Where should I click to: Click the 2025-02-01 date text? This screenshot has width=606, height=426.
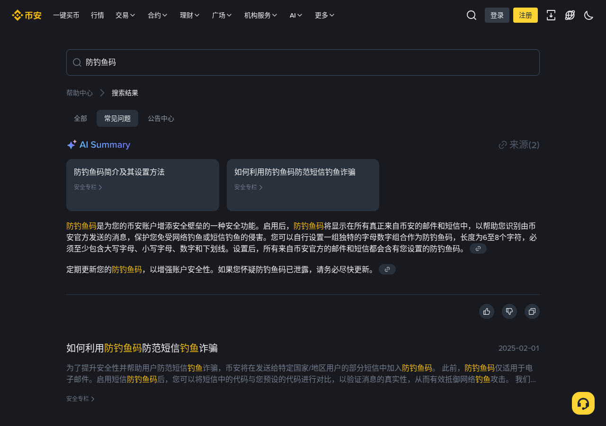click(519, 348)
